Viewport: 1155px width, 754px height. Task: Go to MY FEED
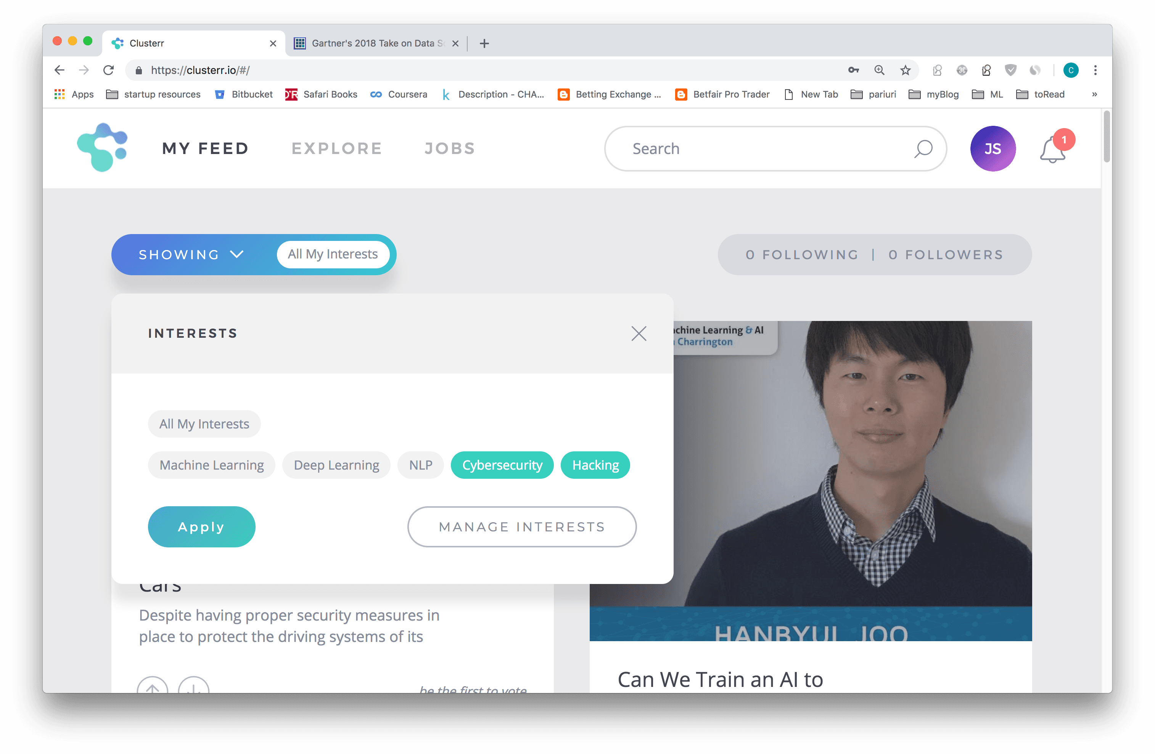[x=205, y=148]
